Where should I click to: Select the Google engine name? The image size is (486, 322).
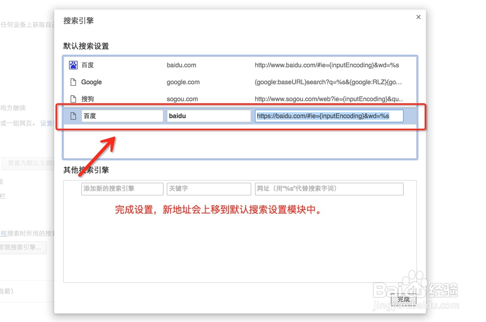(91, 82)
